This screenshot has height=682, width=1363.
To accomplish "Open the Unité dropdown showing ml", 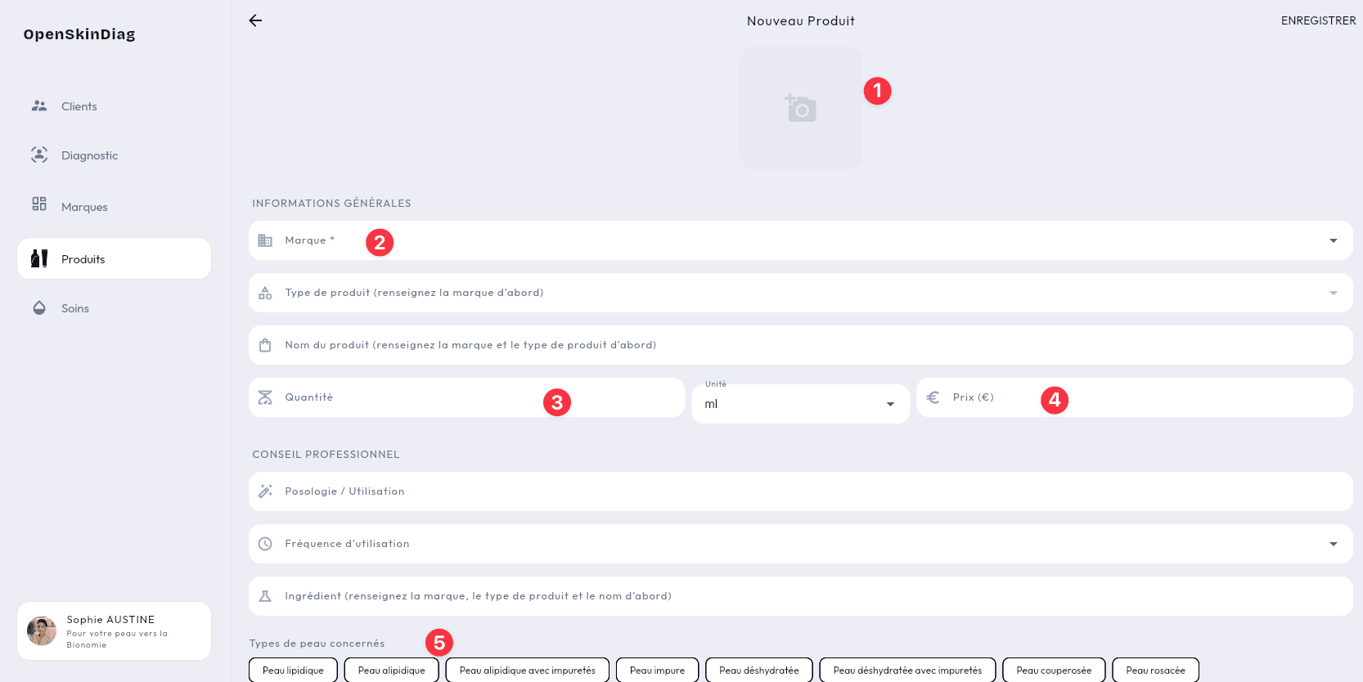I will 801,404.
